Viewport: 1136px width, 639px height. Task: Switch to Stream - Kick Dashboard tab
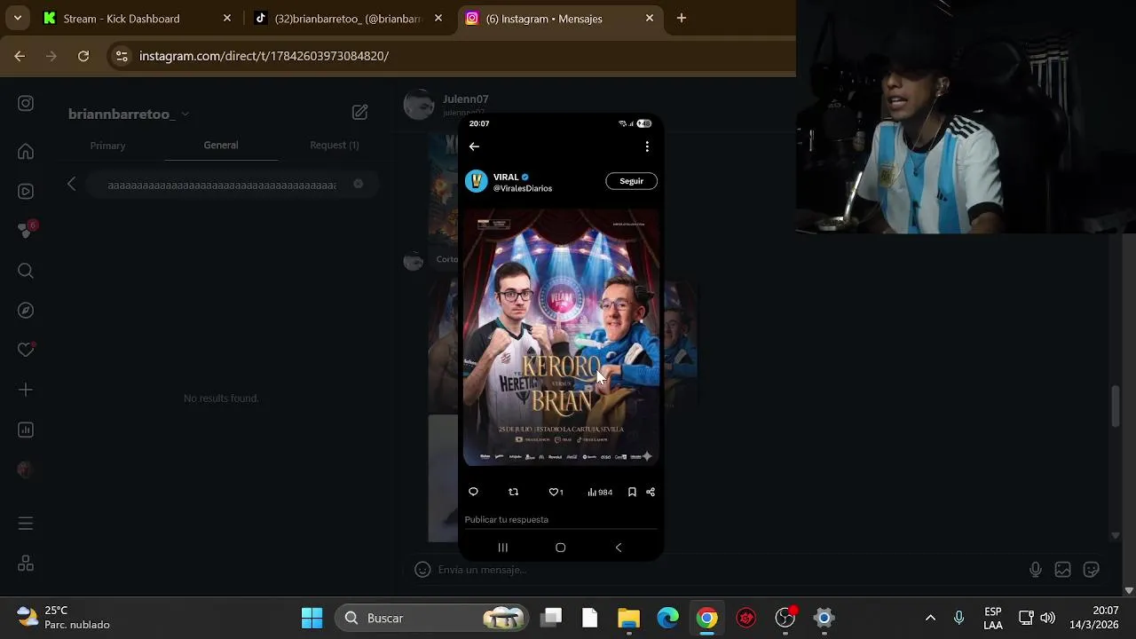tap(138, 18)
